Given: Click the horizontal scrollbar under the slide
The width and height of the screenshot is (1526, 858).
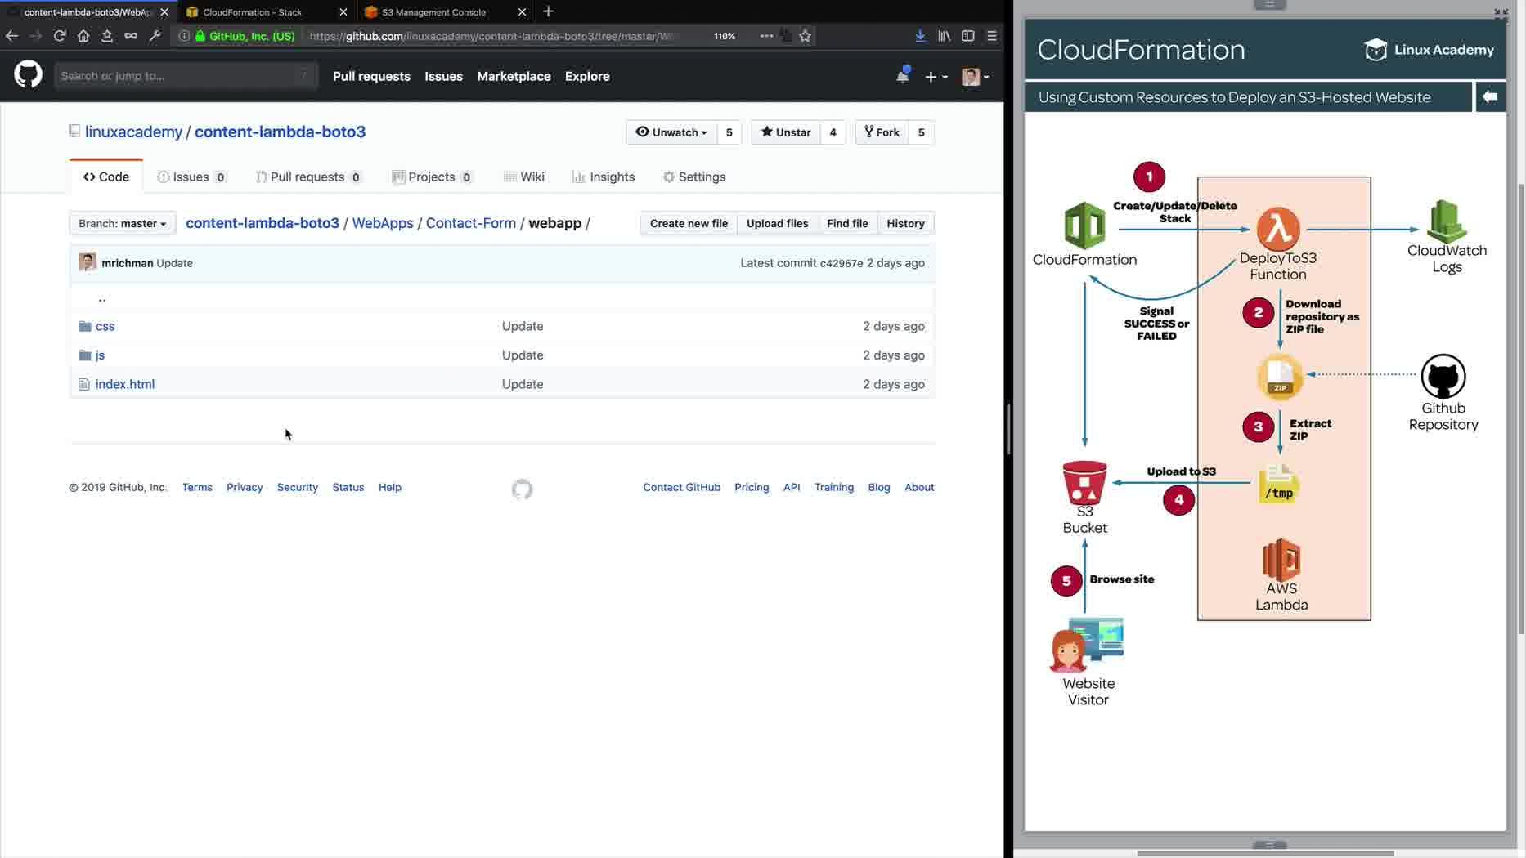Looking at the screenshot, I should 1265,854.
